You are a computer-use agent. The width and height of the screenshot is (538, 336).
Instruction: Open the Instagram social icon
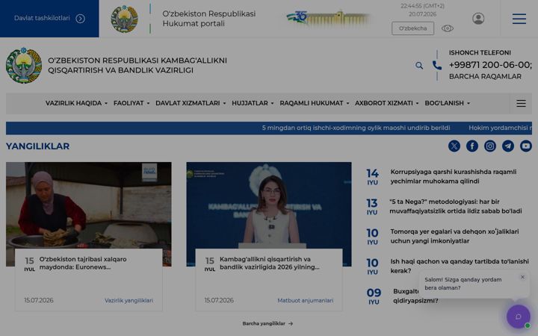pos(490,146)
